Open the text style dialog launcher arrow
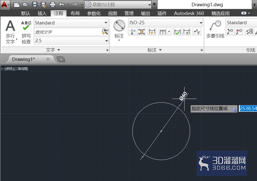Image resolution: width=257 pixels, height=181 pixels. pyautogui.click(x=107, y=50)
